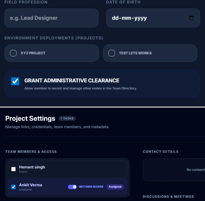The height and width of the screenshot is (201, 205).
Task: Untick the Ankit Verma checkbox
Action: point(13,187)
